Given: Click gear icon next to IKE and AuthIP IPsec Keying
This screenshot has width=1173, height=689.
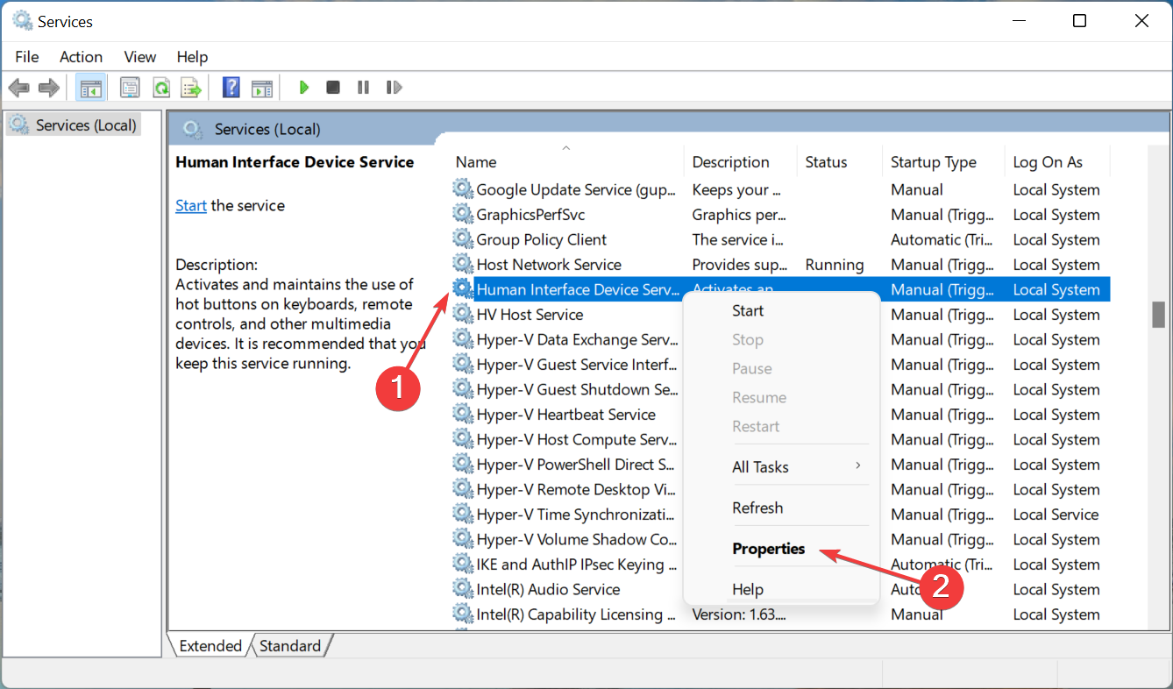Looking at the screenshot, I should pos(462,564).
